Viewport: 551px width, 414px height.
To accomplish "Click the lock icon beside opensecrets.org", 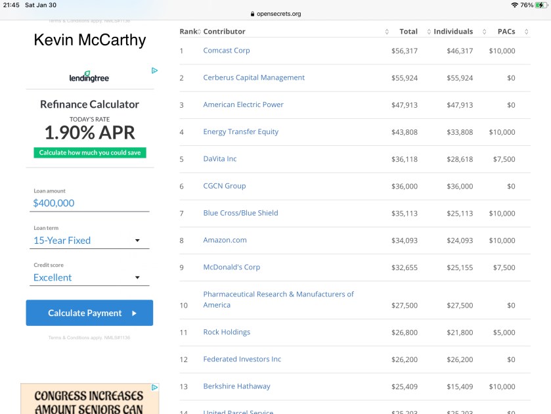I will point(253,14).
